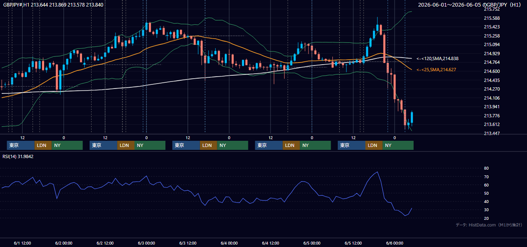Click the 6/4 00:00 time axis label
Image resolution: width=527 pixels, height=247 pixels.
tap(229, 243)
